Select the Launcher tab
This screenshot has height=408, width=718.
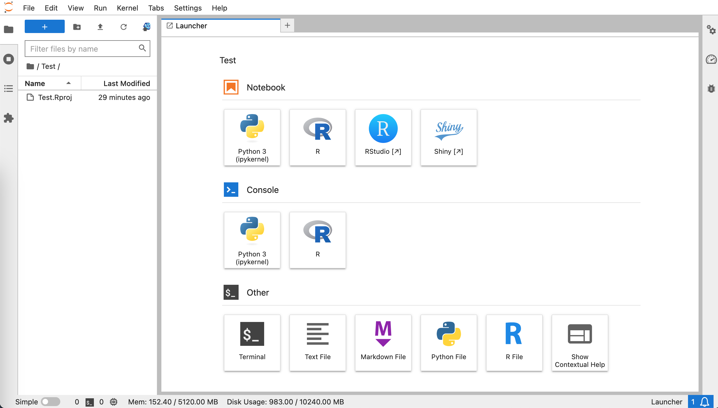221,26
